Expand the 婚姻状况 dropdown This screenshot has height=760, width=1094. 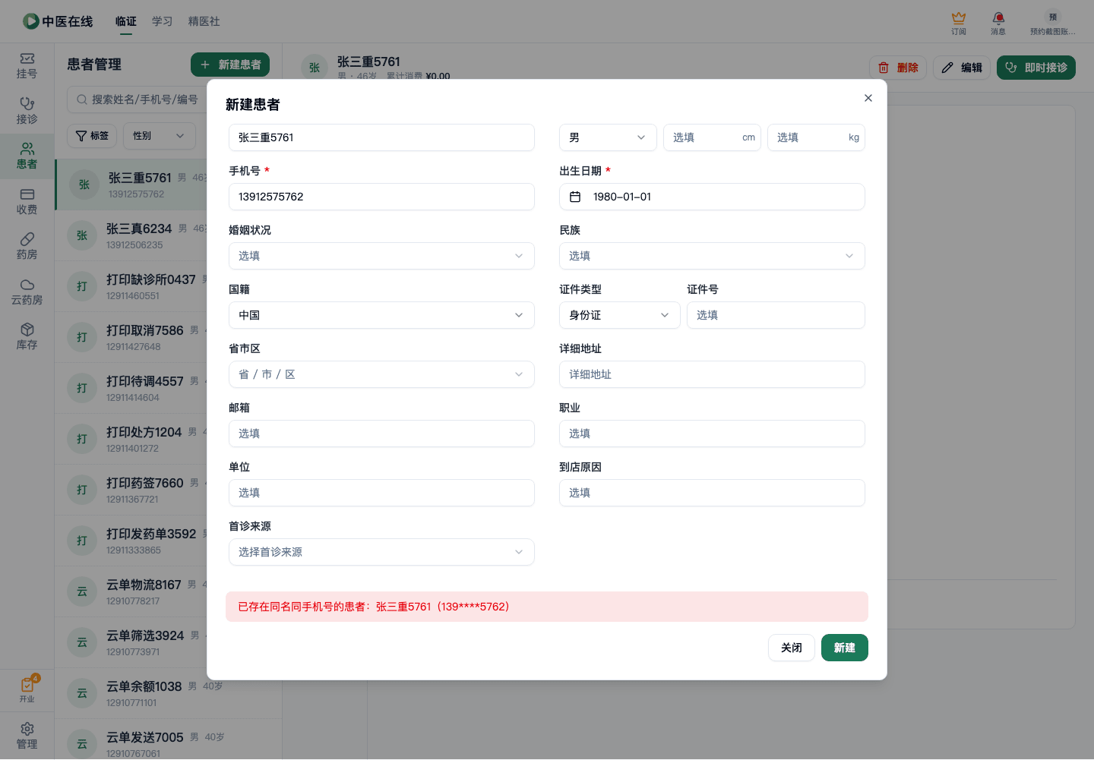coord(381,256)
